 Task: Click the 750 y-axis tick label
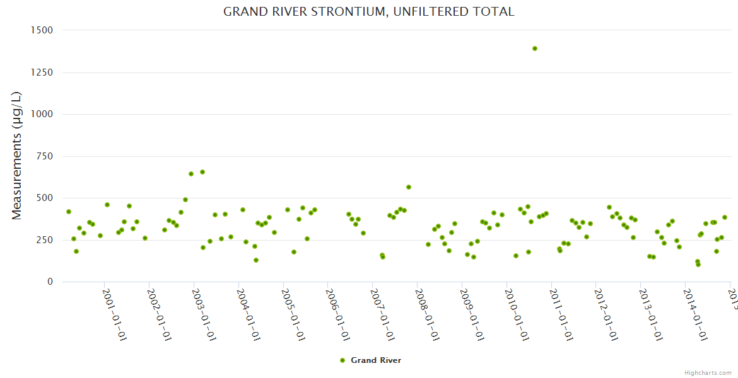pyautogui.click(x=45, y=156)
